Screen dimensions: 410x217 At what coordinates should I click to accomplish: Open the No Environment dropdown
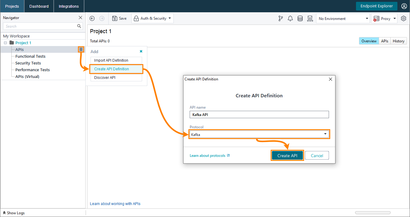[x=343, y=18]
